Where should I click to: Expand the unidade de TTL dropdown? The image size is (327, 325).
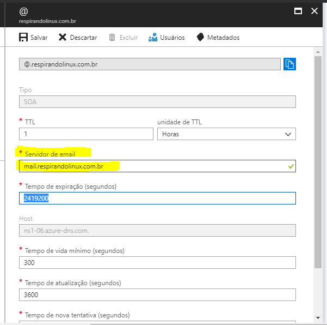226,134
